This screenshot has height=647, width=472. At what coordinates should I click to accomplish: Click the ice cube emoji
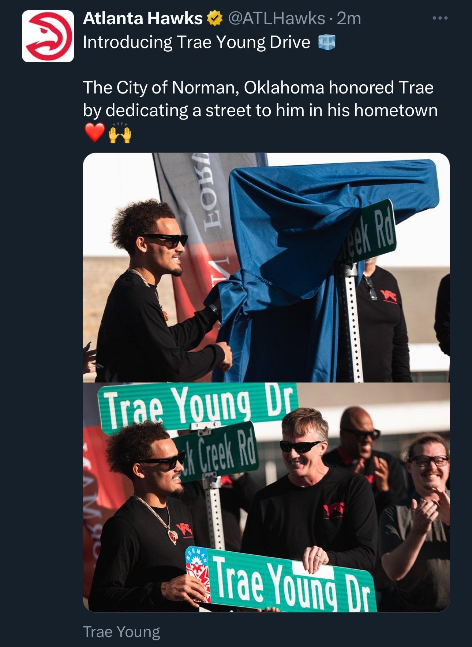click(x=327, y=42)
